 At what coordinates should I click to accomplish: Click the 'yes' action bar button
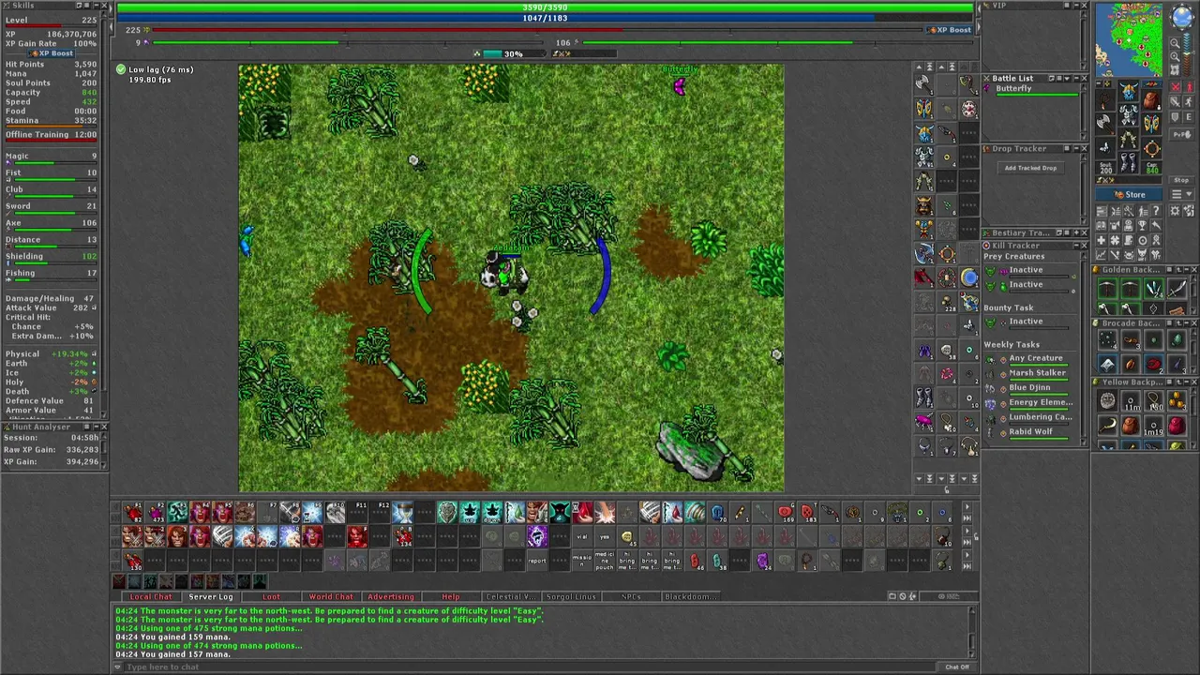[605, 536]
